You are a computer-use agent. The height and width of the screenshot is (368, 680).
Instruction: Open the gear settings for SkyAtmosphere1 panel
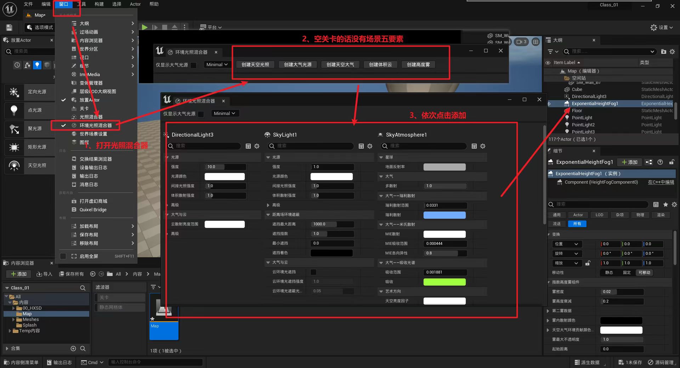point(483,146)
